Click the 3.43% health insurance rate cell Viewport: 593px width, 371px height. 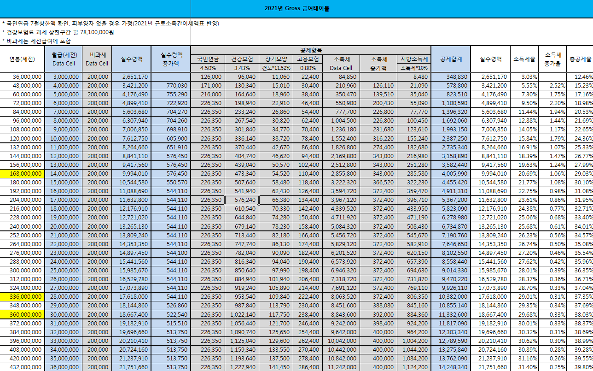[x=242, y=68]
